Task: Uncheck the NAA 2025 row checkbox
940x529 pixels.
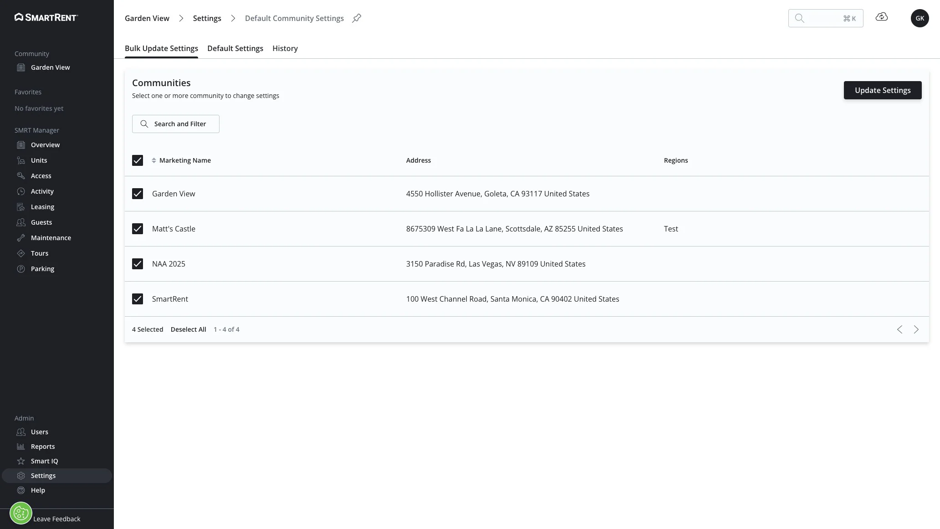Action: [x=138, y=264]
